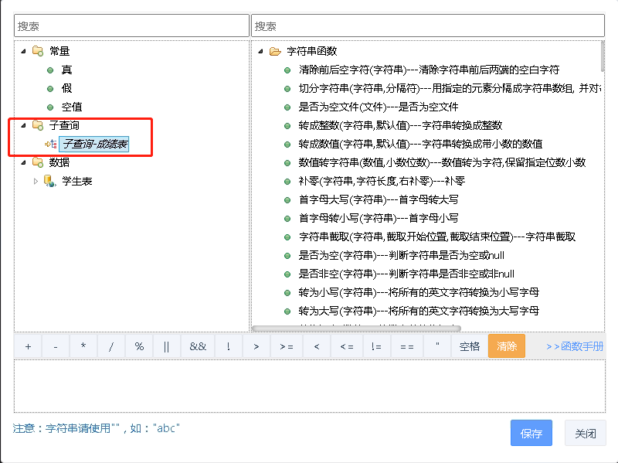Screen dimensions: 618x463
Task: Click the 学生表 database icon
Action: [50, 181]
